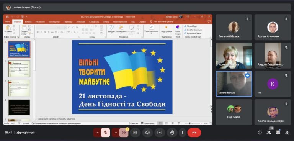Viewport: 294px width, 141px height.
Task: Open the people list showing 13
Action: pyautogui.click(x=269, y=133)
